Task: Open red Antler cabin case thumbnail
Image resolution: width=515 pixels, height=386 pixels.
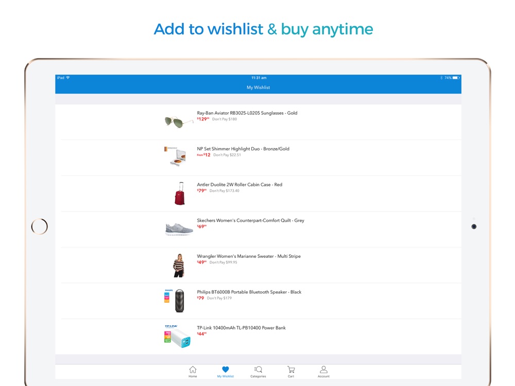Action: [180, 194]
